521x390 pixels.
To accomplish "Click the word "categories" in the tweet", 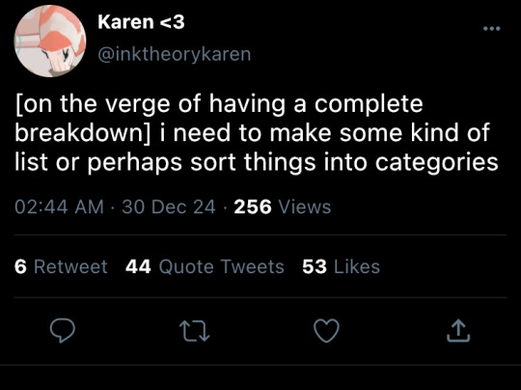I will [x=437, y=163].
